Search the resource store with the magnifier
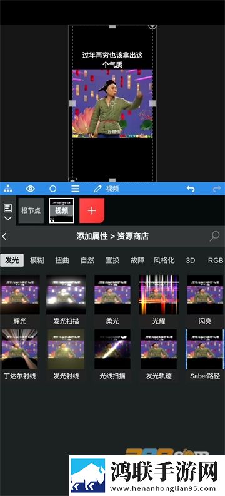This screenshot has height=496, width=225. (214, 236)
